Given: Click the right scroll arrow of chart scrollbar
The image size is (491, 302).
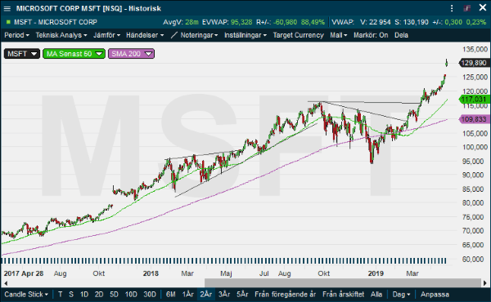Looking at the screenshot, I should coord(484,283).
